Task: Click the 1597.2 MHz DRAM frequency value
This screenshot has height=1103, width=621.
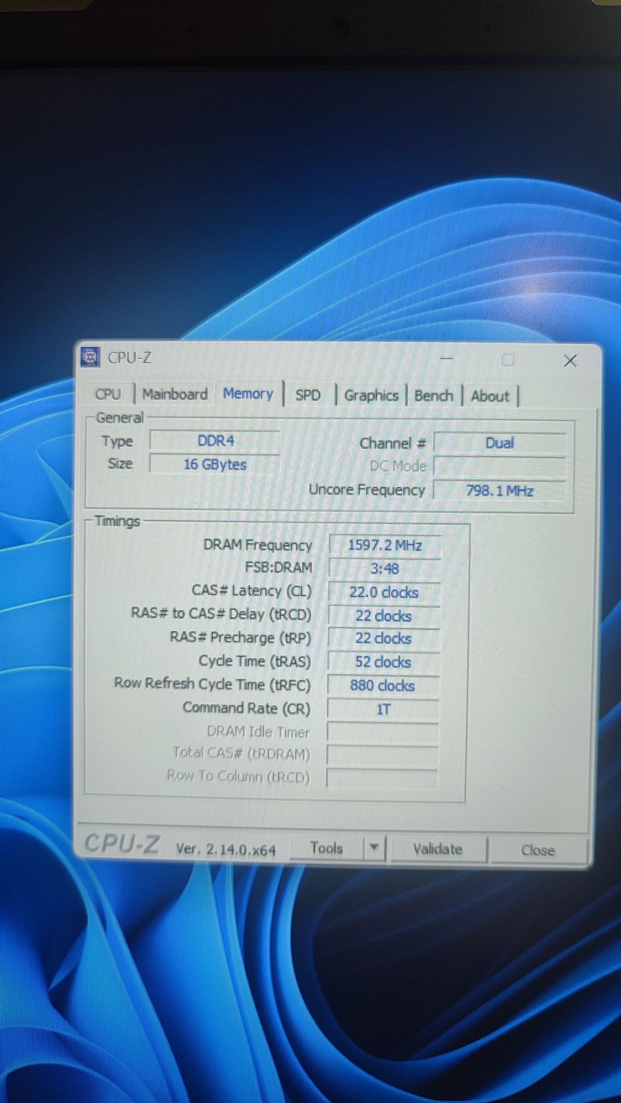Action: coord(384,545)
